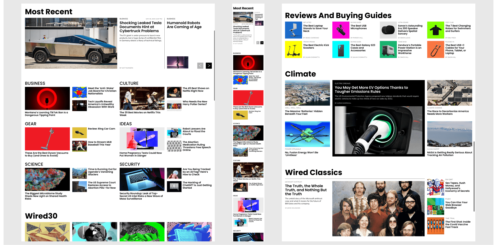
Task: Open 'Review: Ring Car Cam'
Action: coord(101,128)
